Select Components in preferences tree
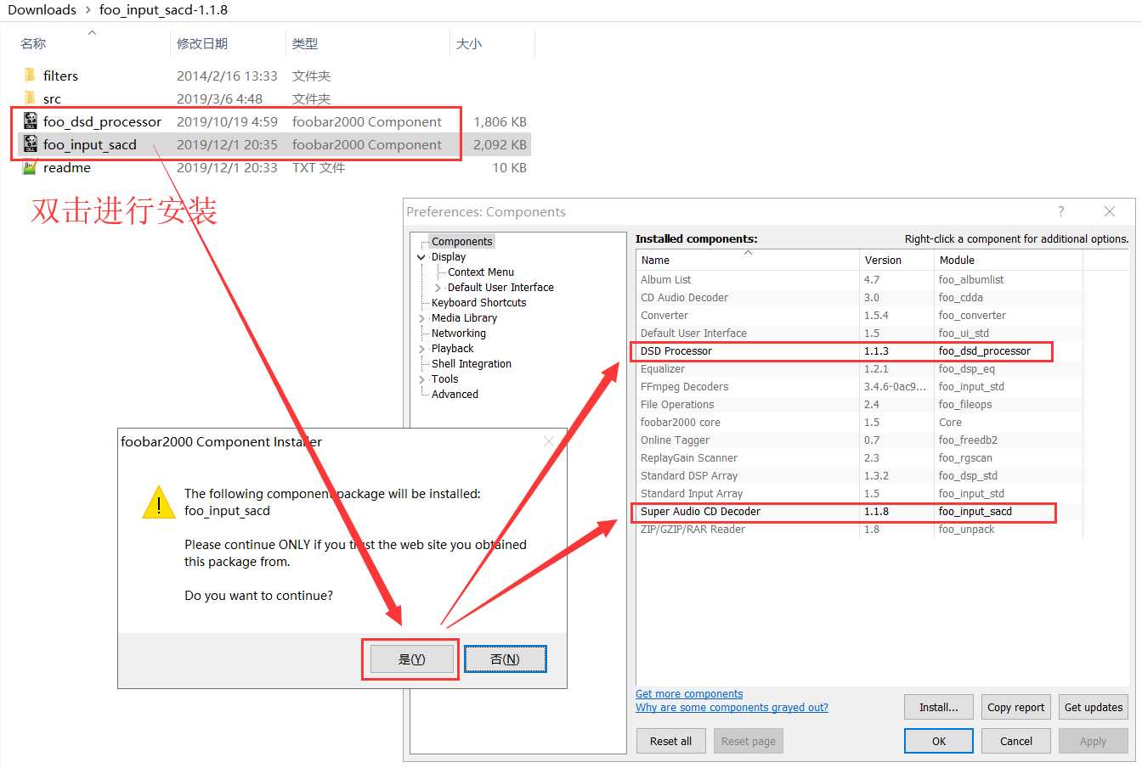The image size is (1142, 768). click(461, 242)
